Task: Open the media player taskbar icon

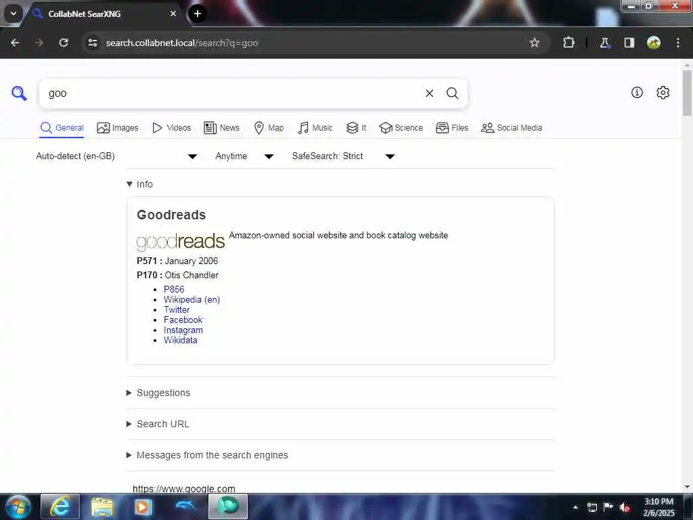Action: tap(143, 506)
